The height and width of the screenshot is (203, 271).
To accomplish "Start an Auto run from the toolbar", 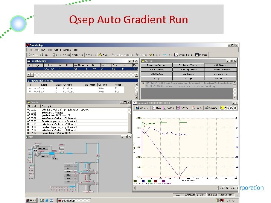I will [x=33, y=55].
